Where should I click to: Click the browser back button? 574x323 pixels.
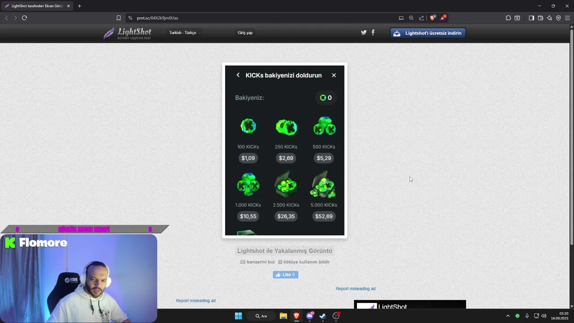pyautogui.click(x=6, y=18)
